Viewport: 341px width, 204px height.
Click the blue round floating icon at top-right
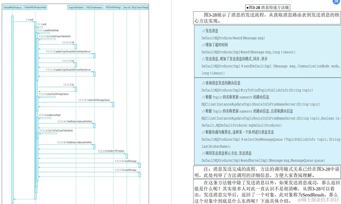(x=336, y=2)
